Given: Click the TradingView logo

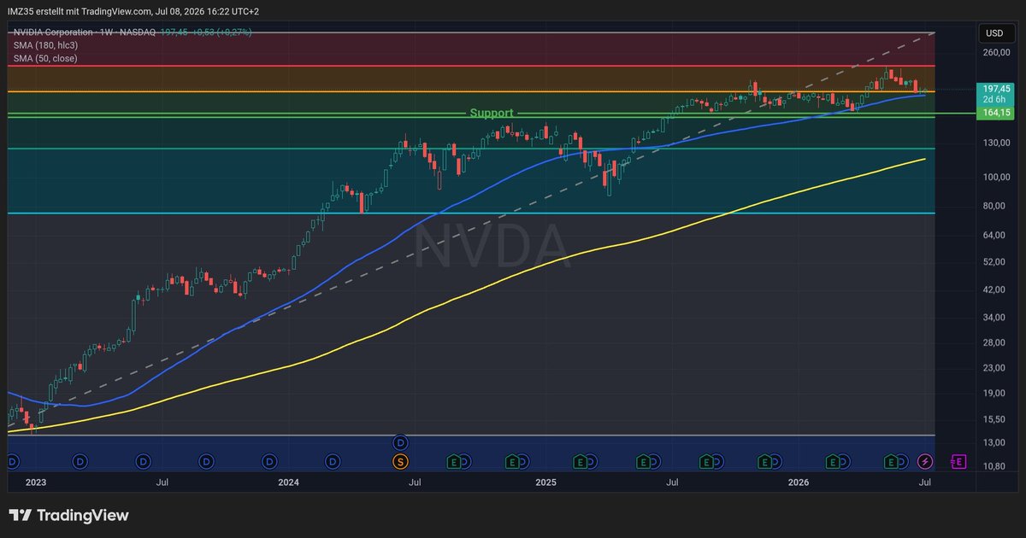Looking at the screenshot, I should (69, 516).
